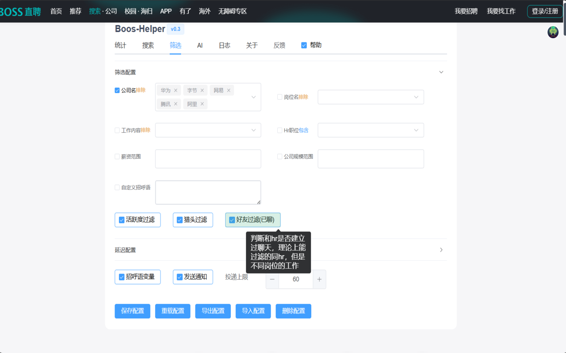Click the minus to lower 投递上限

point(272,279)
